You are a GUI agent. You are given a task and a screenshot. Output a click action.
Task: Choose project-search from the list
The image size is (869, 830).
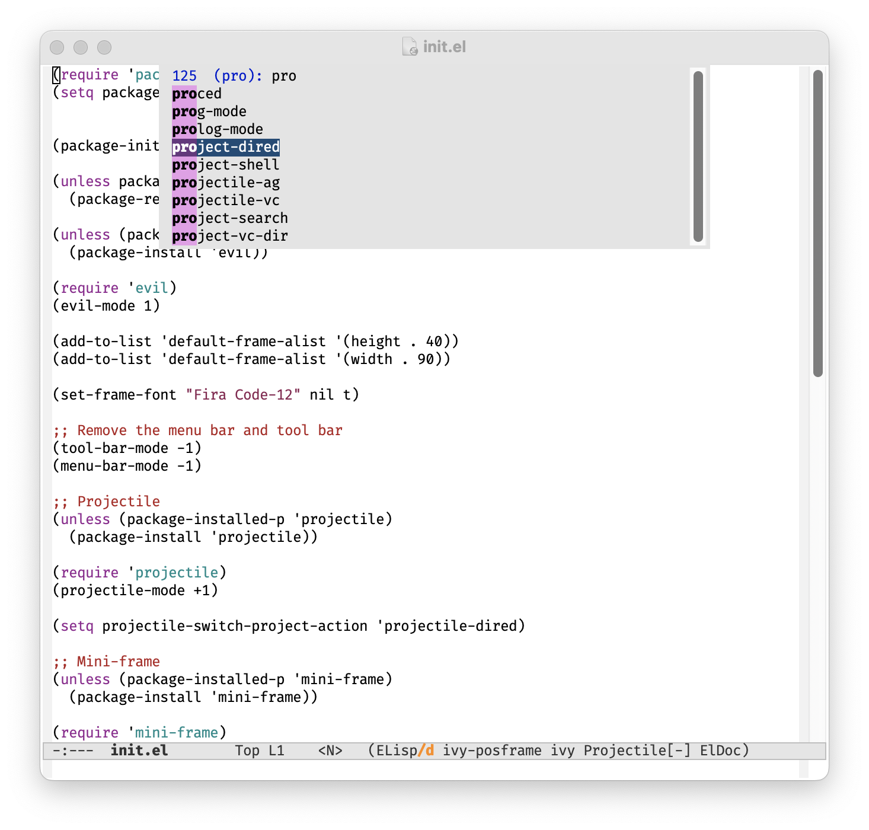coord(230,218)
